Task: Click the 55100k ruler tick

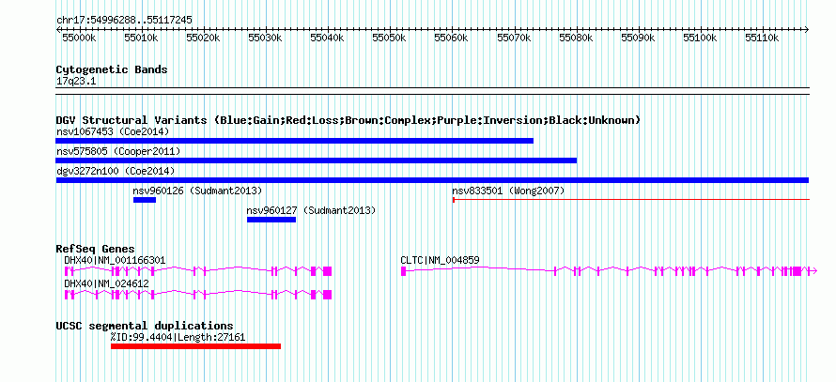Action: (x=700, y=38)
